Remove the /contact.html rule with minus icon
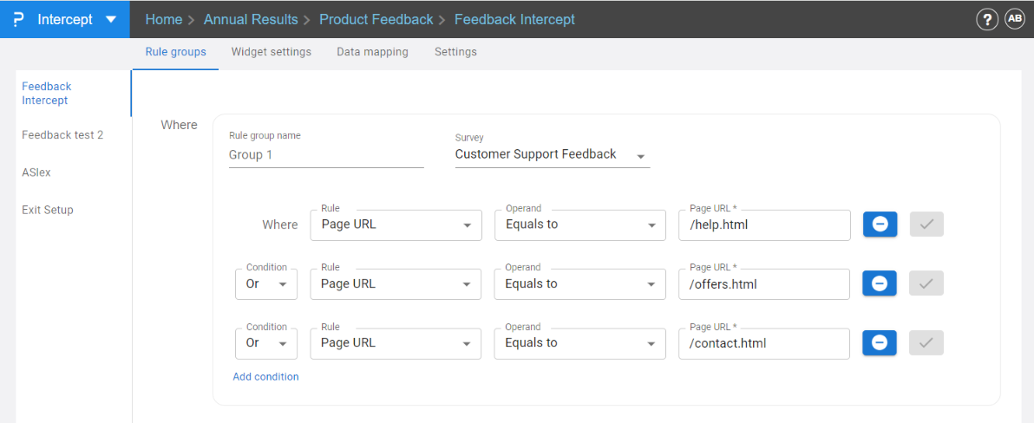Viewport: 1034px width, 423px height. [880, 342]
